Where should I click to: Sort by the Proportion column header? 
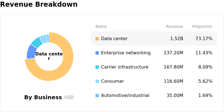(202, 27)
